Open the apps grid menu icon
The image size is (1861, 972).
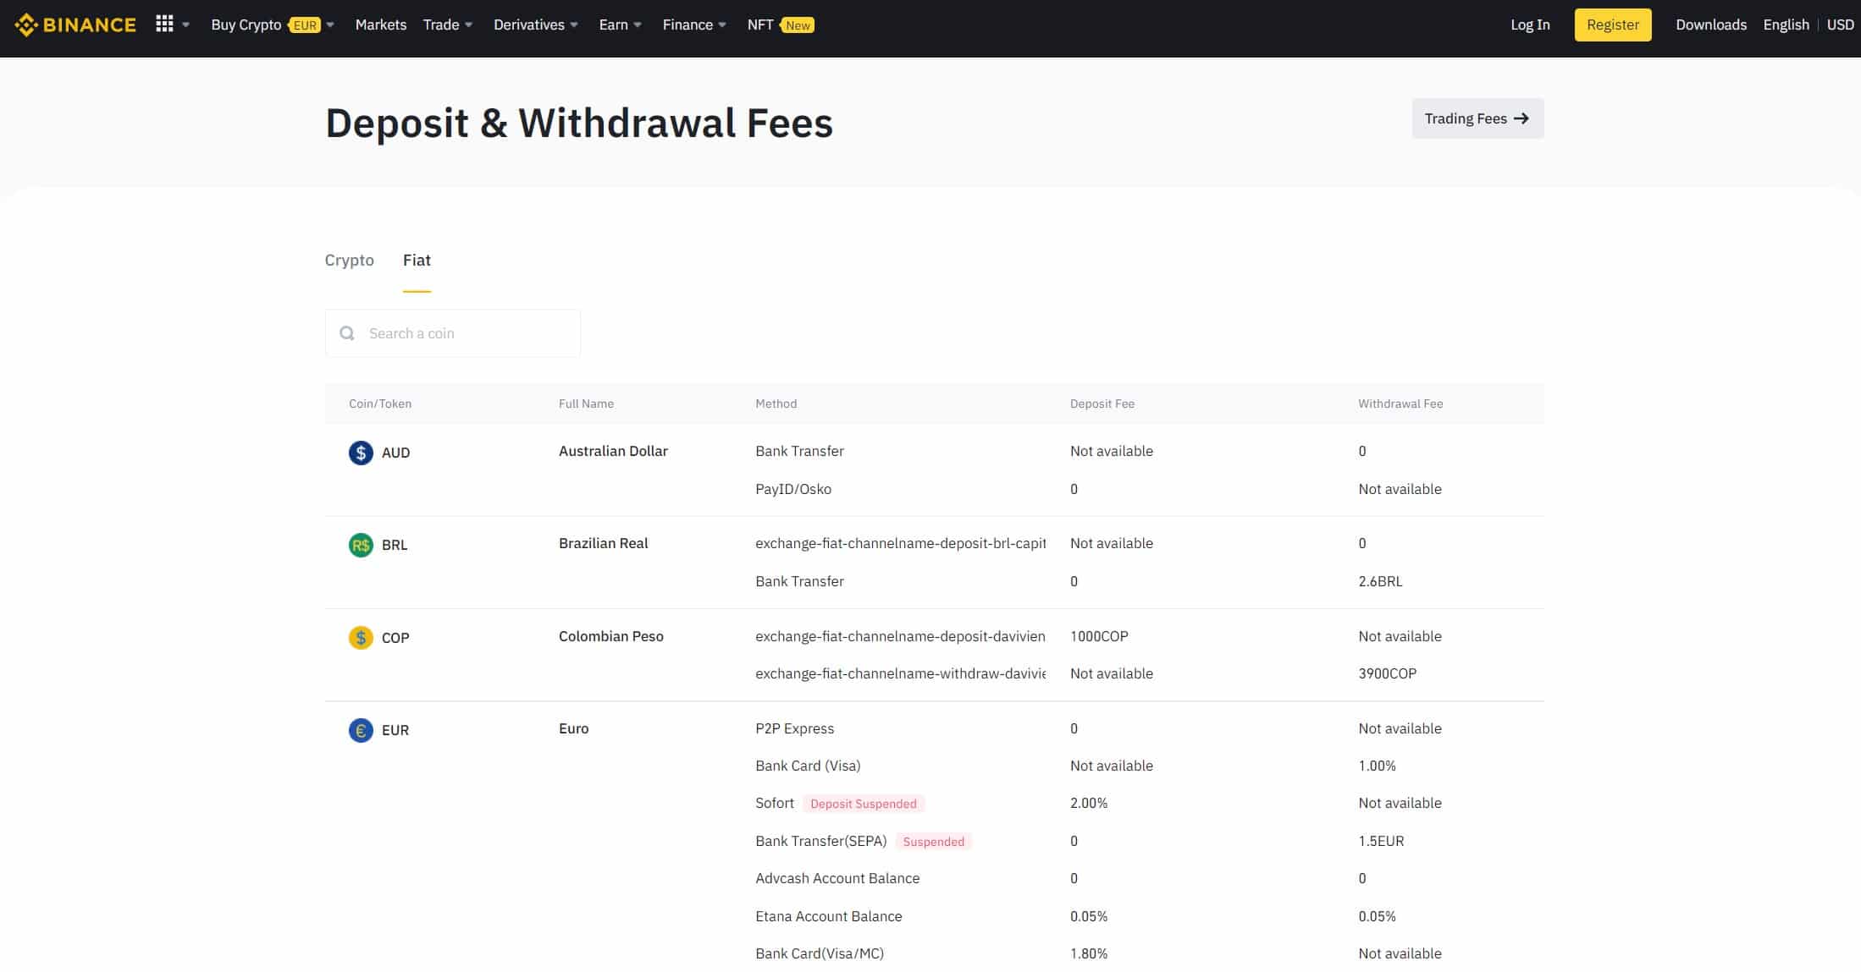tap(164, 25)
